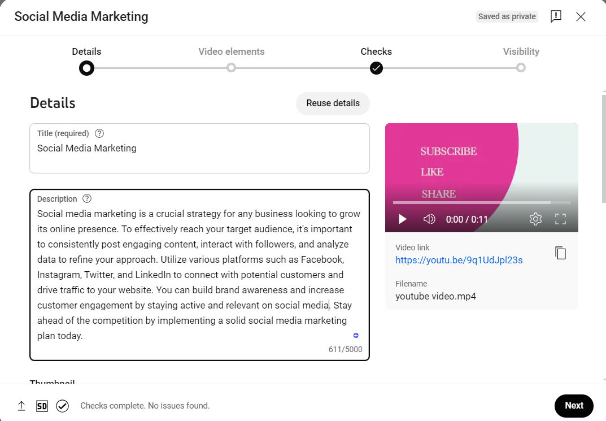Open video player settings gear

pyautogui.click(x=535, y=219)
